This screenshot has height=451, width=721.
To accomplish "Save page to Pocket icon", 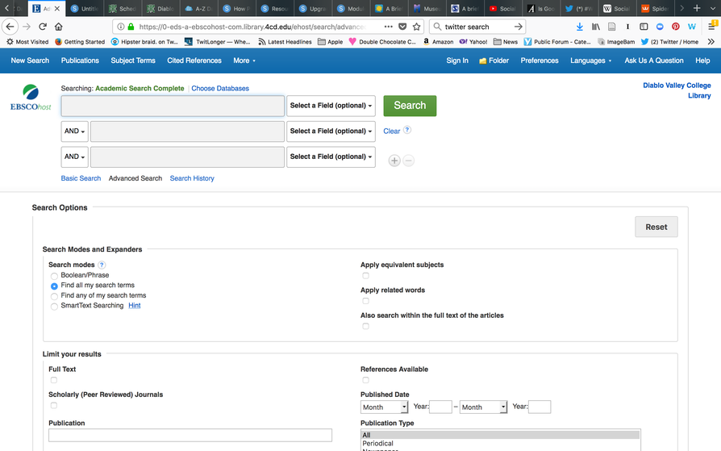I will [402, 27].
